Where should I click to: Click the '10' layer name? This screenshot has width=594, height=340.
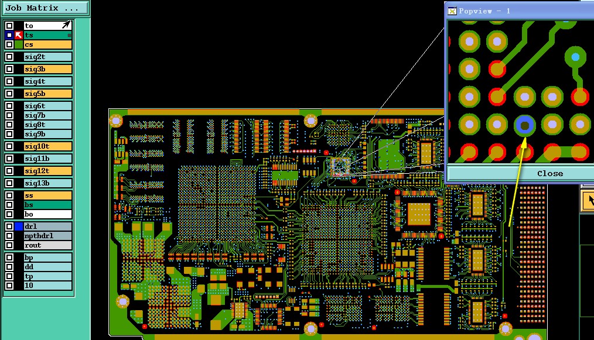click(x=47, y=286)
